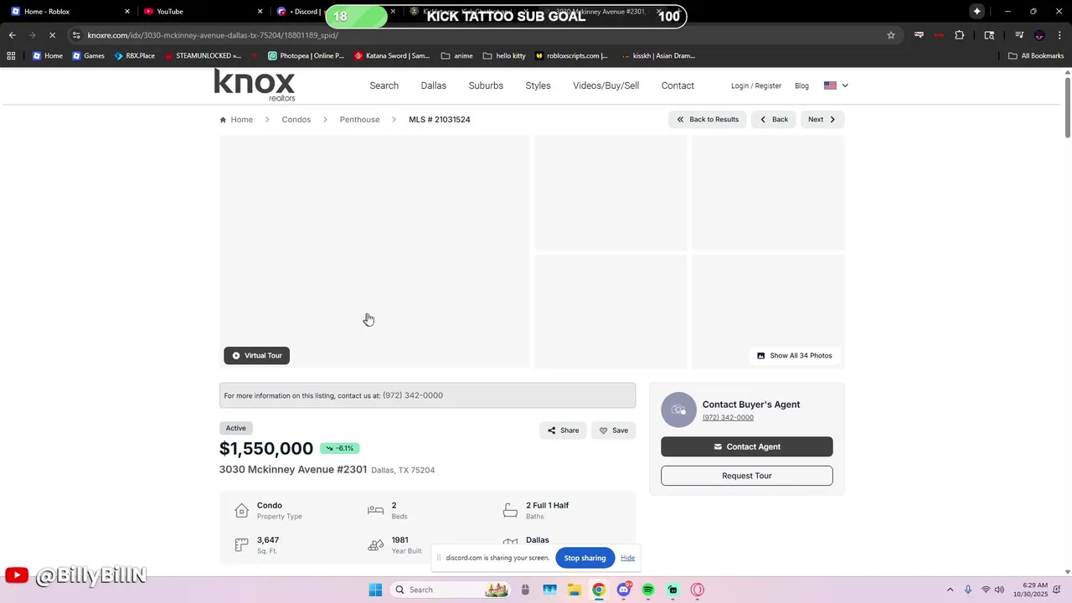Click the Contact Agent button
The width and height of the screenshot is (1072, 603).
tap(747, 446)
